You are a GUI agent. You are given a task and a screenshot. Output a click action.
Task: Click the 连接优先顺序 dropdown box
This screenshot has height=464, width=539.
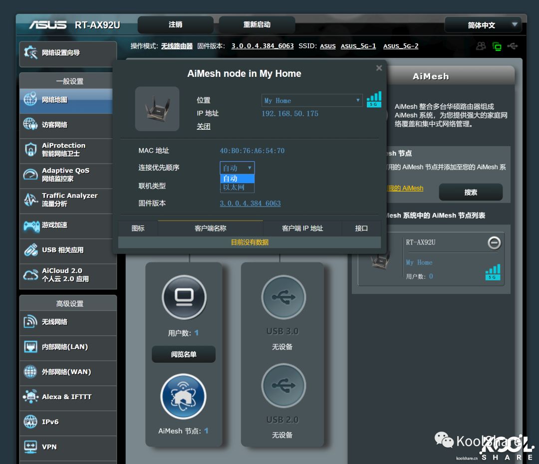click(x=237, y=168)
